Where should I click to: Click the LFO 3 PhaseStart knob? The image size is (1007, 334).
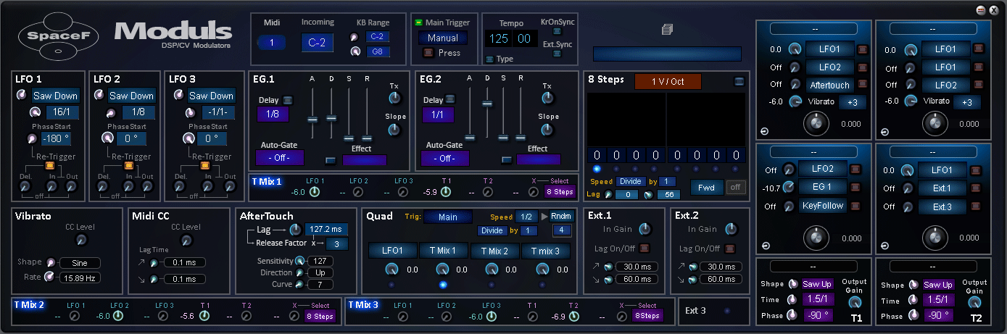(189, 138)
